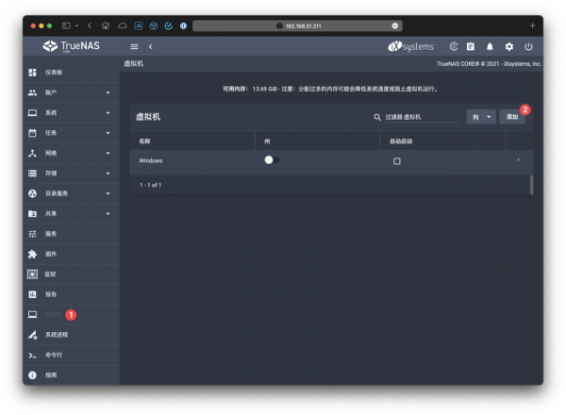Click the Add (添加) button
Image resolution: width=566 pixels, height=415 pixels.
[x=512, y=117]
